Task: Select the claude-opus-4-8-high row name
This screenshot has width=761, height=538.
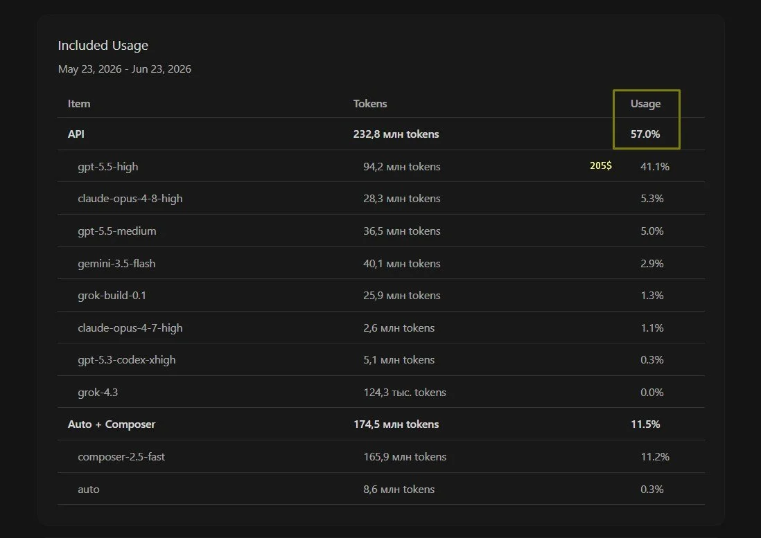Action: pyautogui.click(x=130, y=199)
